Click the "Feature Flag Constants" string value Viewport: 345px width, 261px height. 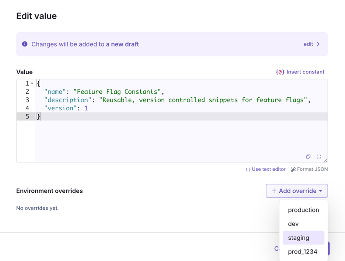pos(117,92)
